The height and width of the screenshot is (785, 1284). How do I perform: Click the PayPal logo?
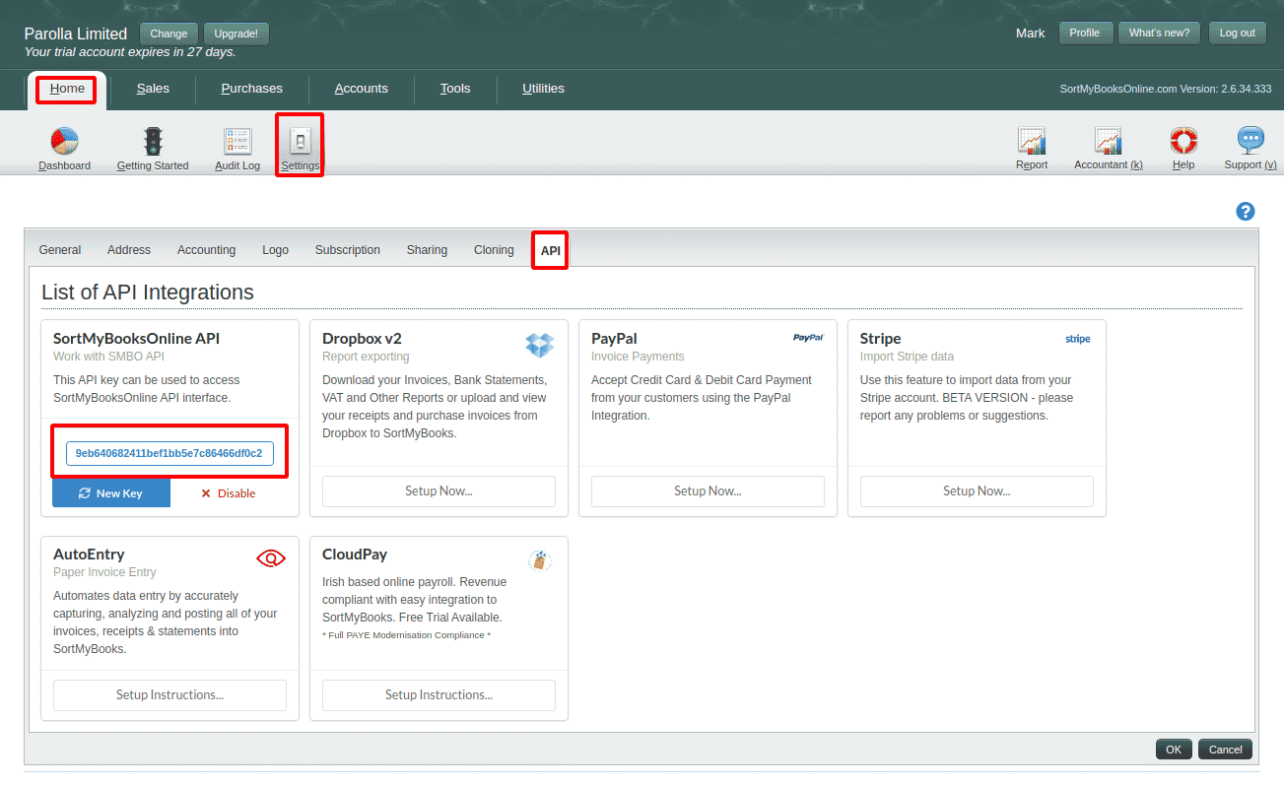[808, 338]
